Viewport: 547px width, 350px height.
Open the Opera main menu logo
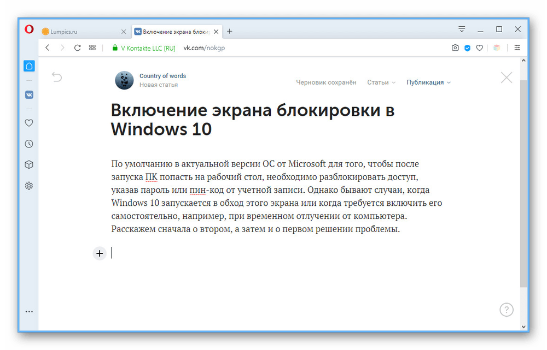coord(30,29)
